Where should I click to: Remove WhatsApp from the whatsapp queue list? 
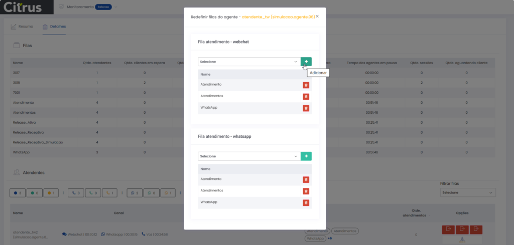pyautogui.click(x=306, y=202)
